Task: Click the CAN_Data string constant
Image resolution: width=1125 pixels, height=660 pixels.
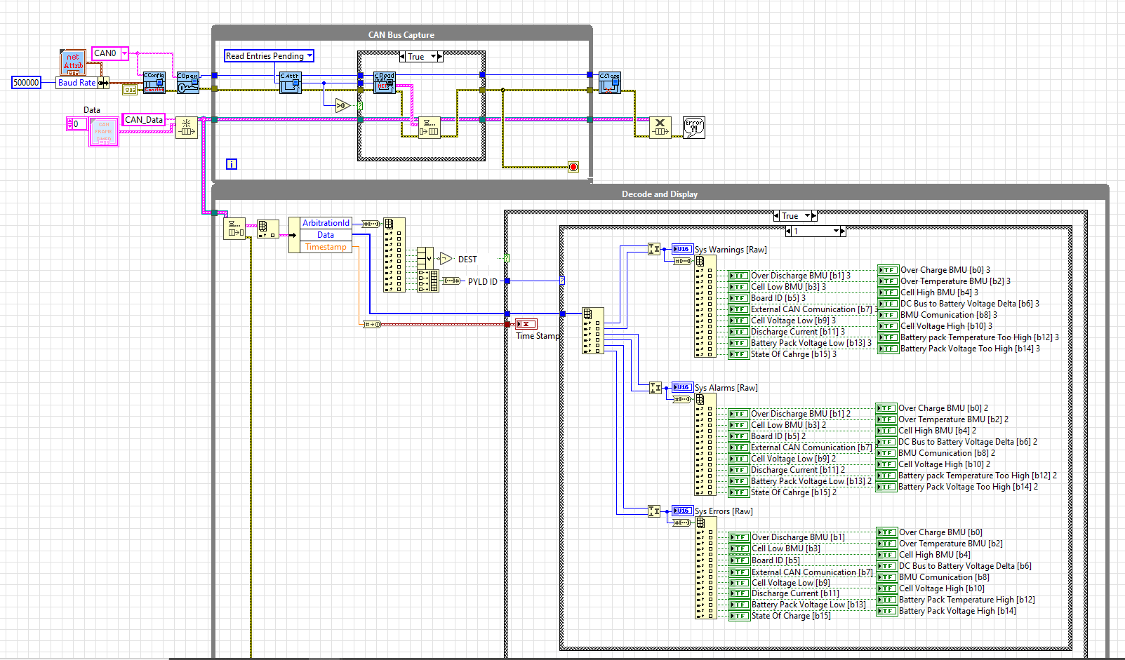Action: tap(144, 120)
